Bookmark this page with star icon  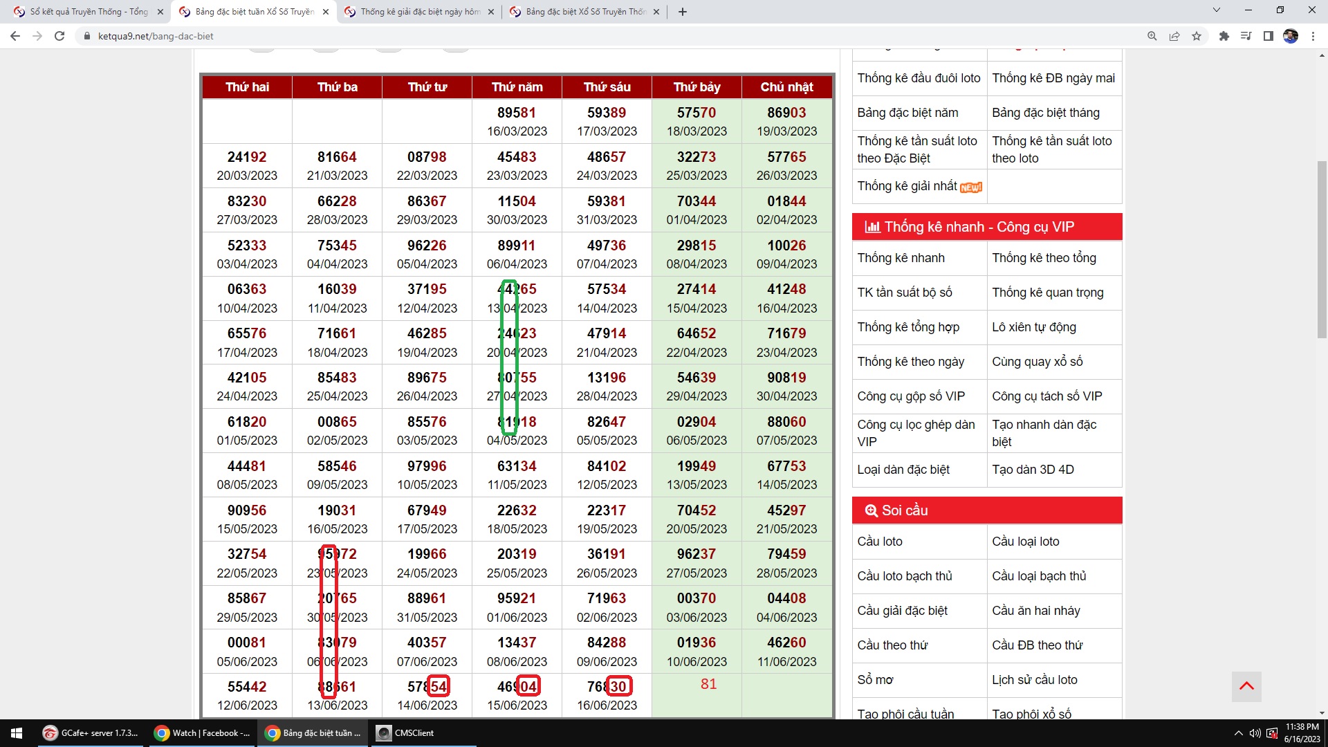click(x=1197, y=36)
